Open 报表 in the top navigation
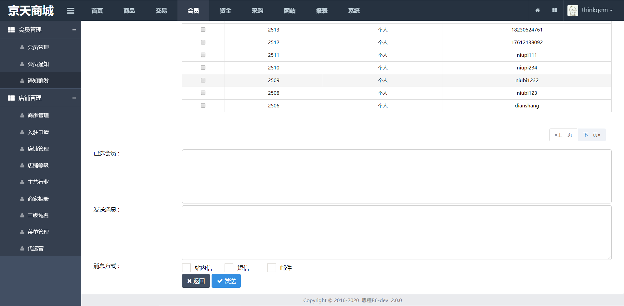The width and height of the screenshot is (624, 306). click(322, 11)
